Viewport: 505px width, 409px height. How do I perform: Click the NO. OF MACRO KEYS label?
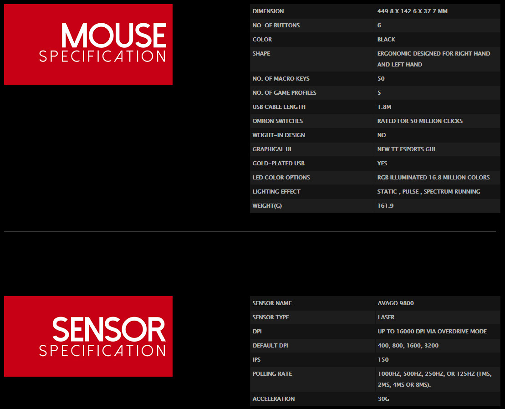(281, 79)
